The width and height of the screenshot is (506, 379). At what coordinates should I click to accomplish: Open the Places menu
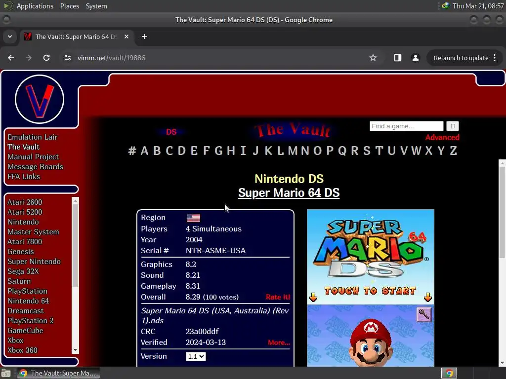(x=69, y=6)
